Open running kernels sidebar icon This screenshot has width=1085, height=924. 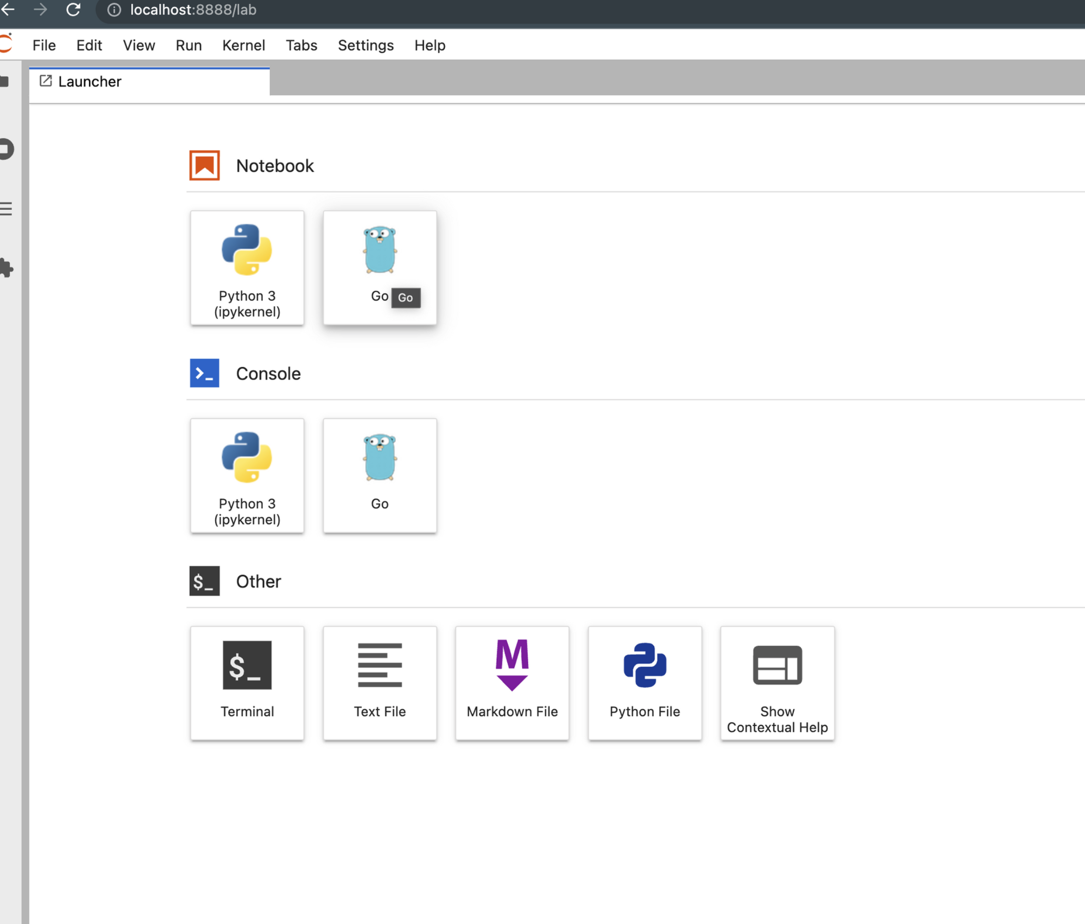point(6,149)
